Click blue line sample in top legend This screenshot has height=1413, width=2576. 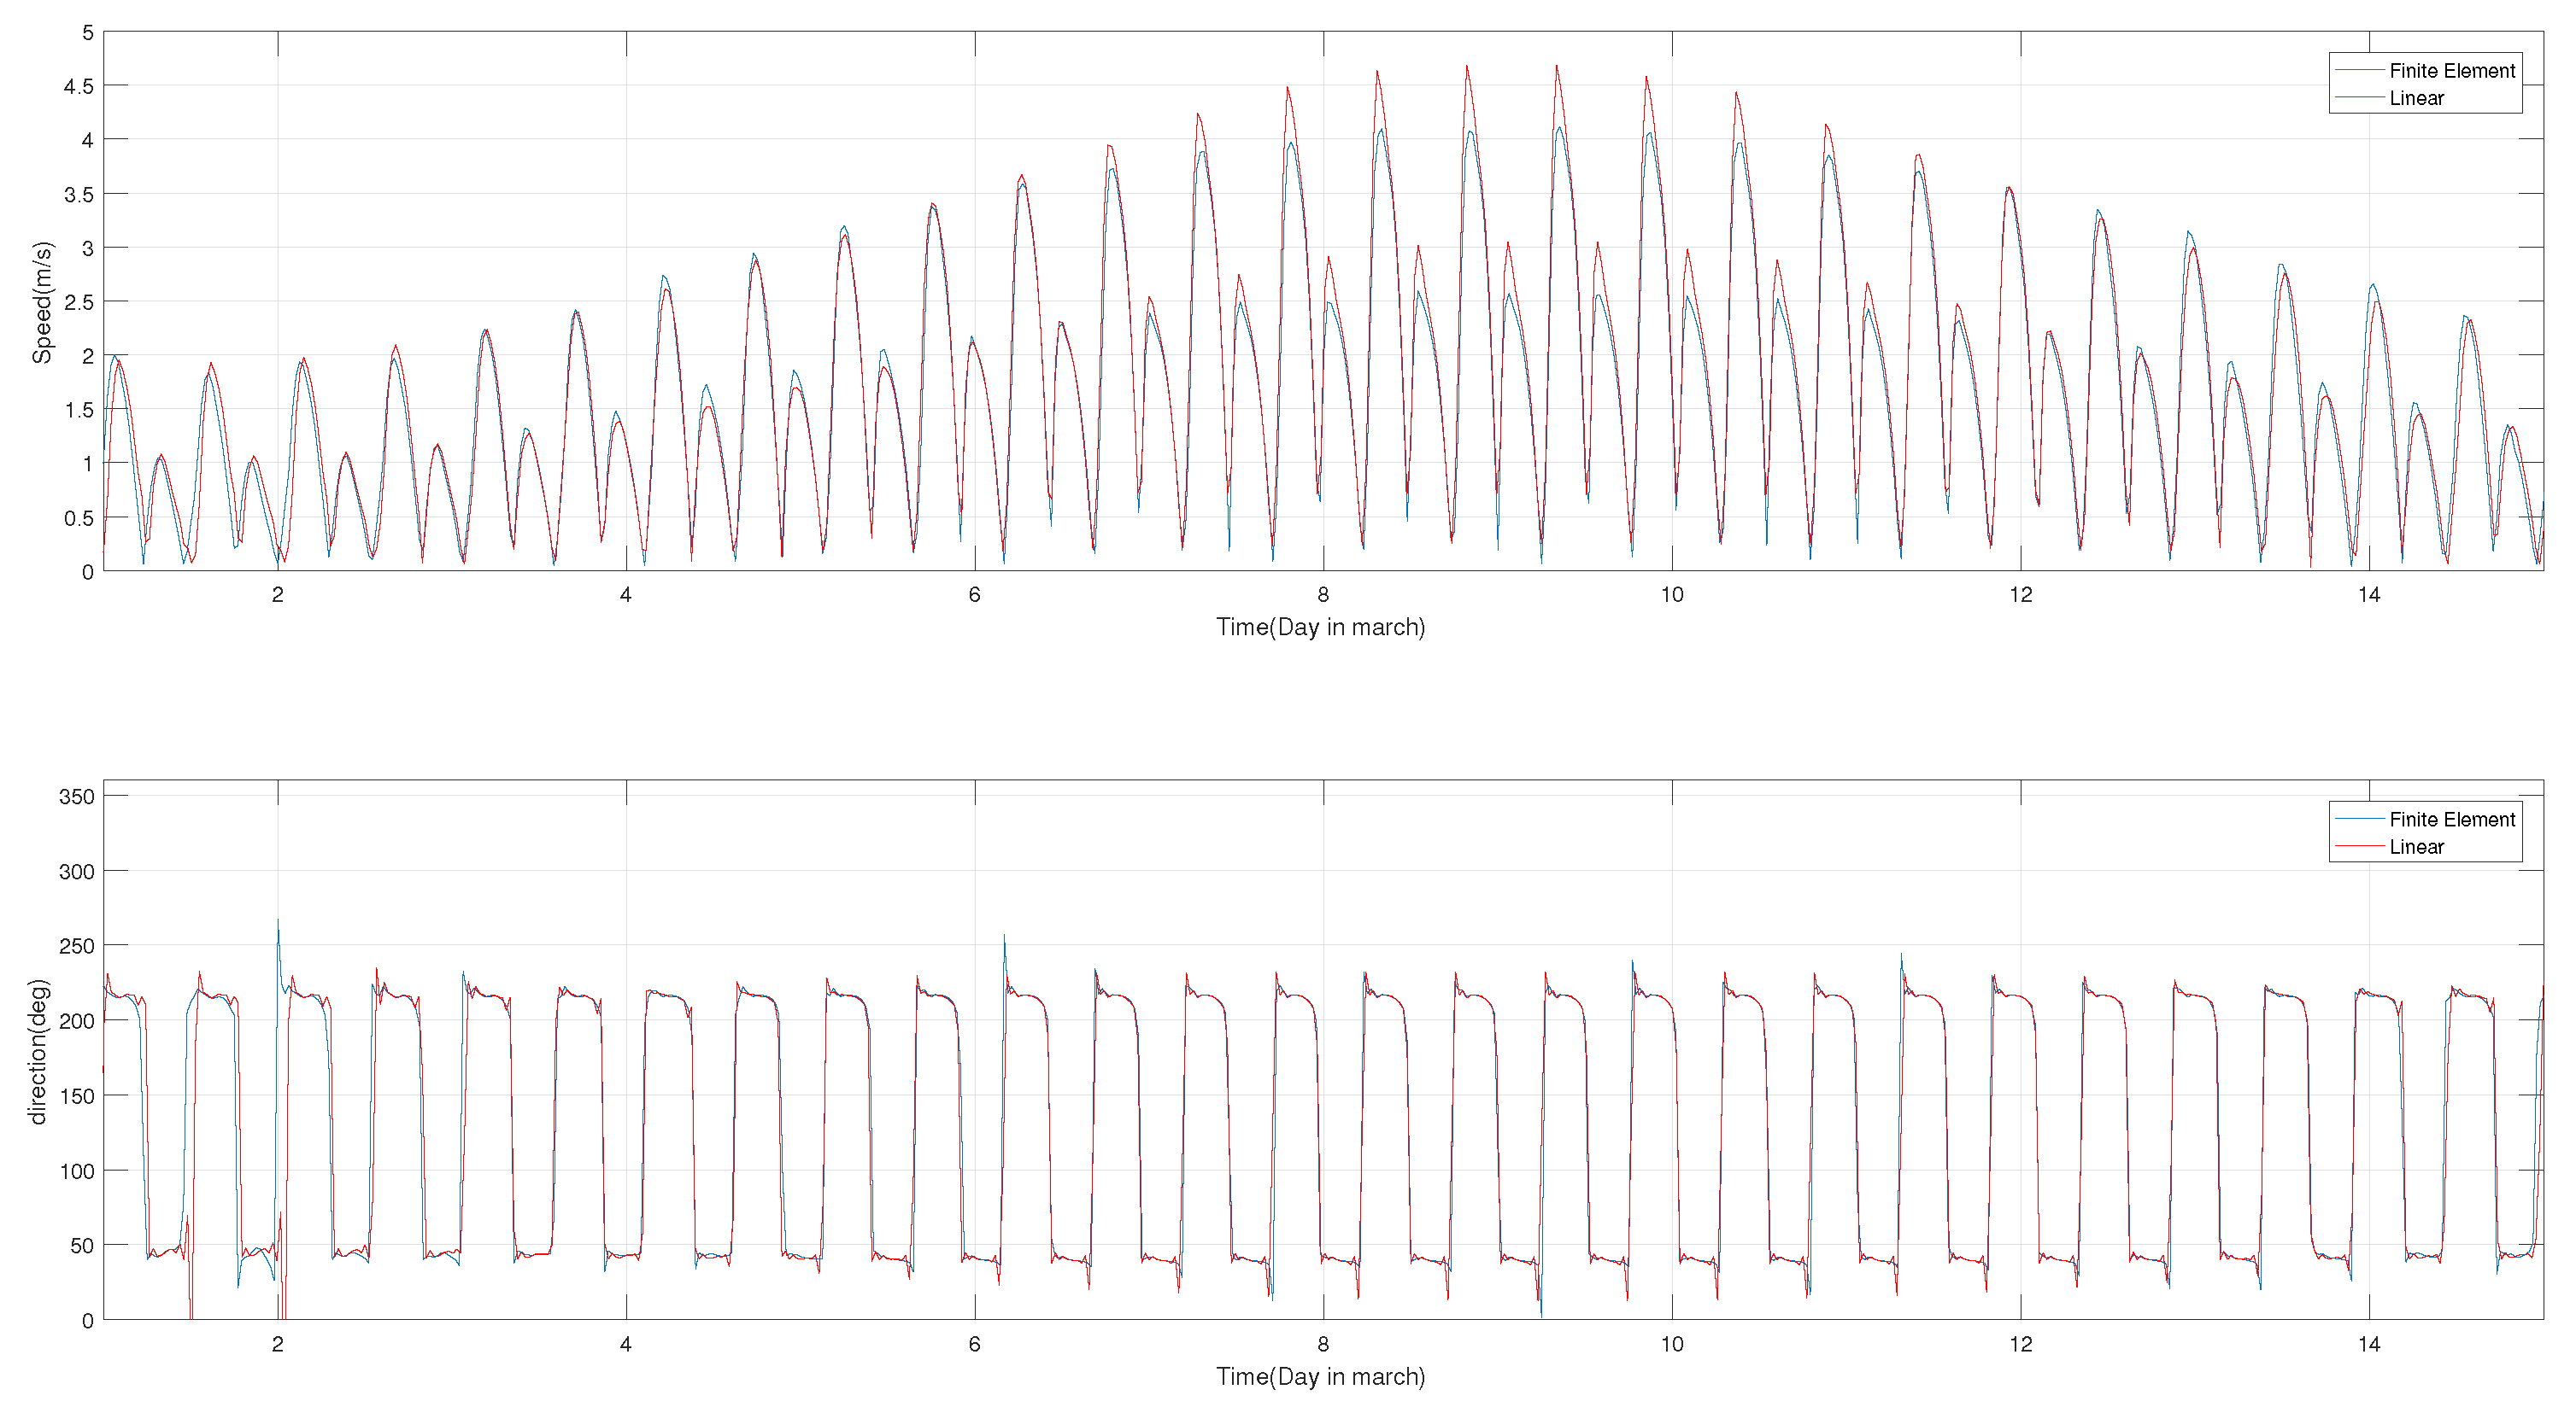(2359, 70)
